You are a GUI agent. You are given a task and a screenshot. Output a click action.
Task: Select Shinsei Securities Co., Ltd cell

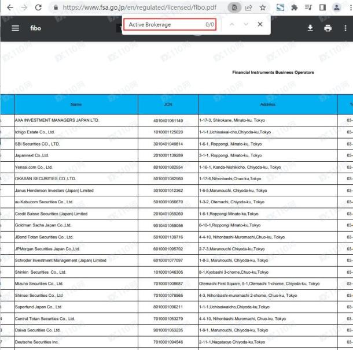pos(76,295)
